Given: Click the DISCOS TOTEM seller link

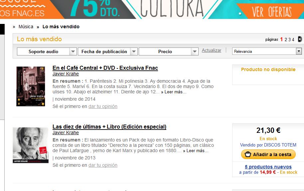Looking at the screenshot, I should [280, 145].
